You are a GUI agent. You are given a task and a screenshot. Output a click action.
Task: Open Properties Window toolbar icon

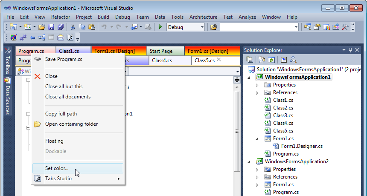point(317,27)
